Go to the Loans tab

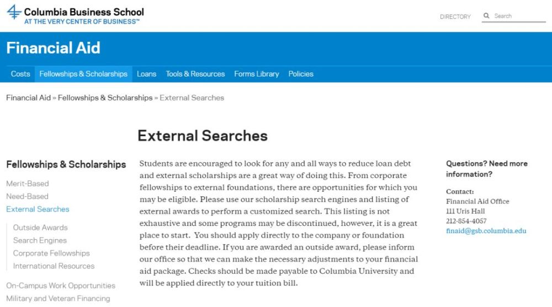click(x=146, y=74)
